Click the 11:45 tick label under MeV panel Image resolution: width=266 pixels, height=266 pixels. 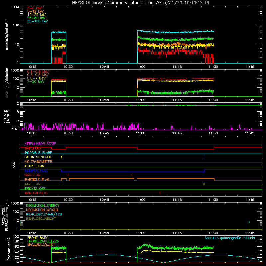coord(250,100)
